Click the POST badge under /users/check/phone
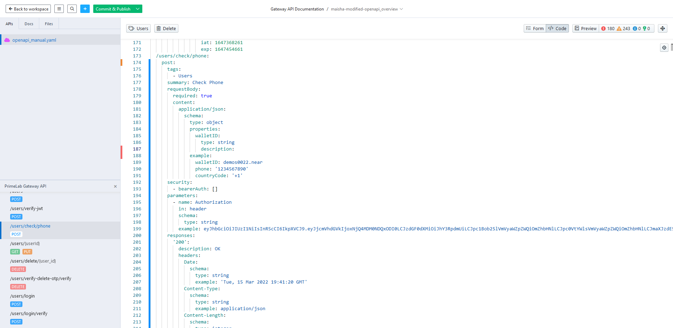Image resolution: width=673 pixels, height=328 pixels. point(16,234)
